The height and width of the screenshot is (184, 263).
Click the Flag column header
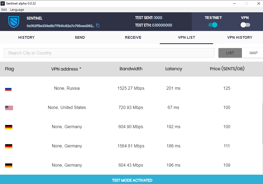tap(10, 69)
